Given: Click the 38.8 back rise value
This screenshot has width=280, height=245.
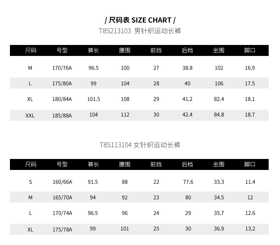Looking at the screenshot, I should 187,68.
